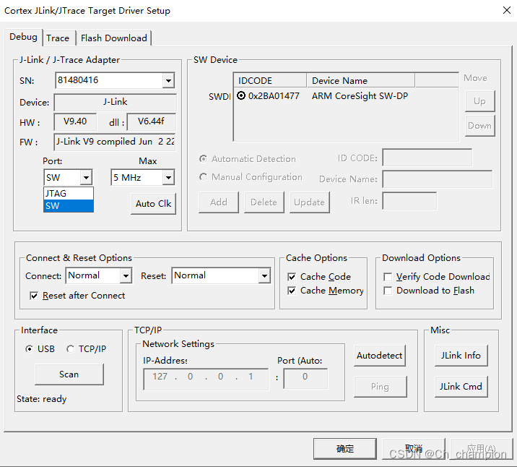Click the Delete device button
The width and height of the screenshot is (517, 467).
click(264, 202)
